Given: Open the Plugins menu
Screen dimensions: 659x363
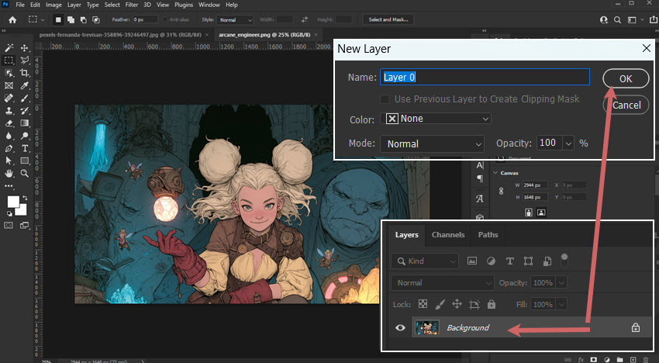Looking at the screenshot, I should pyautogui.click(x=184, y=5).
